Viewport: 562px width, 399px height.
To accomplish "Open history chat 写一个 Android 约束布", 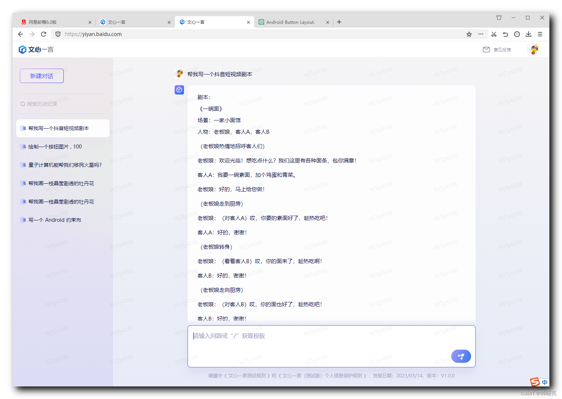I will [x=63, y=220].
